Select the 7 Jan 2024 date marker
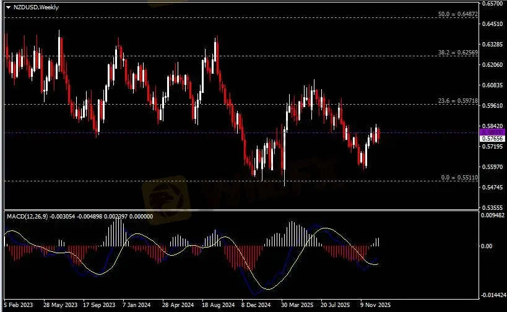The width and height of the screenshot is (507, 312). click(137, 305)
